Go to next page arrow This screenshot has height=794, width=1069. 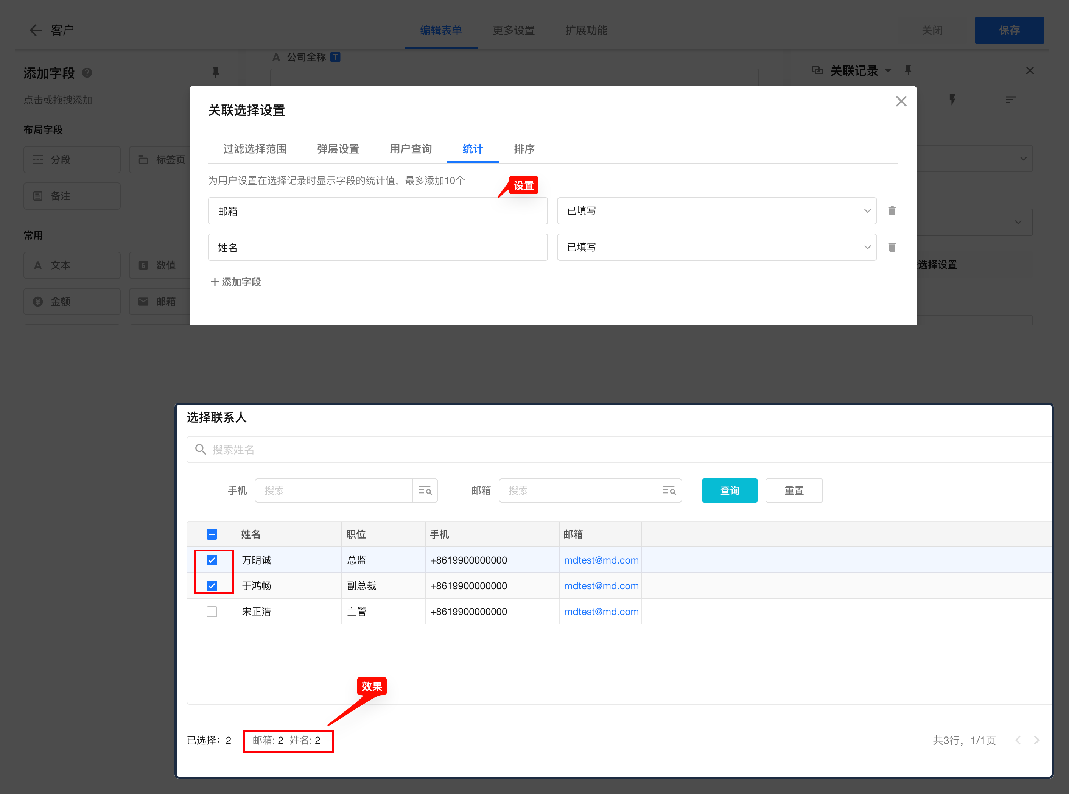click(1036, 740)
